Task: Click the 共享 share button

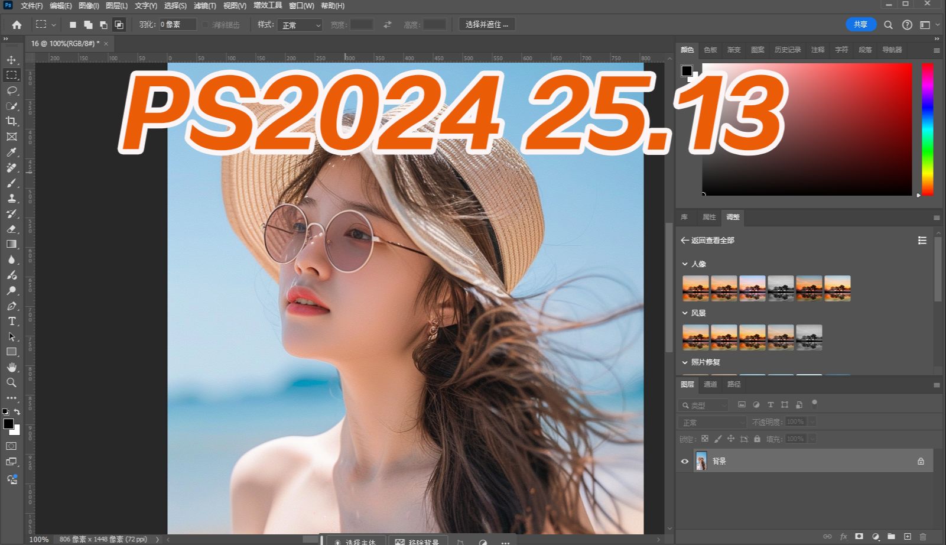Action: point(861,24)
